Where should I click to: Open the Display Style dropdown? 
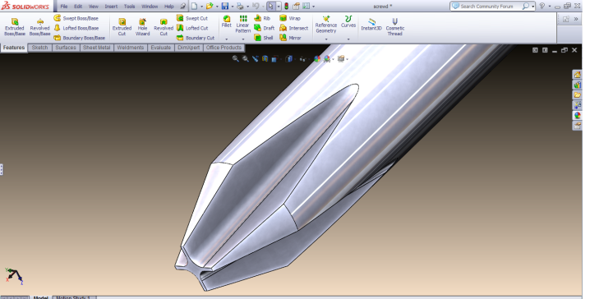290,58
